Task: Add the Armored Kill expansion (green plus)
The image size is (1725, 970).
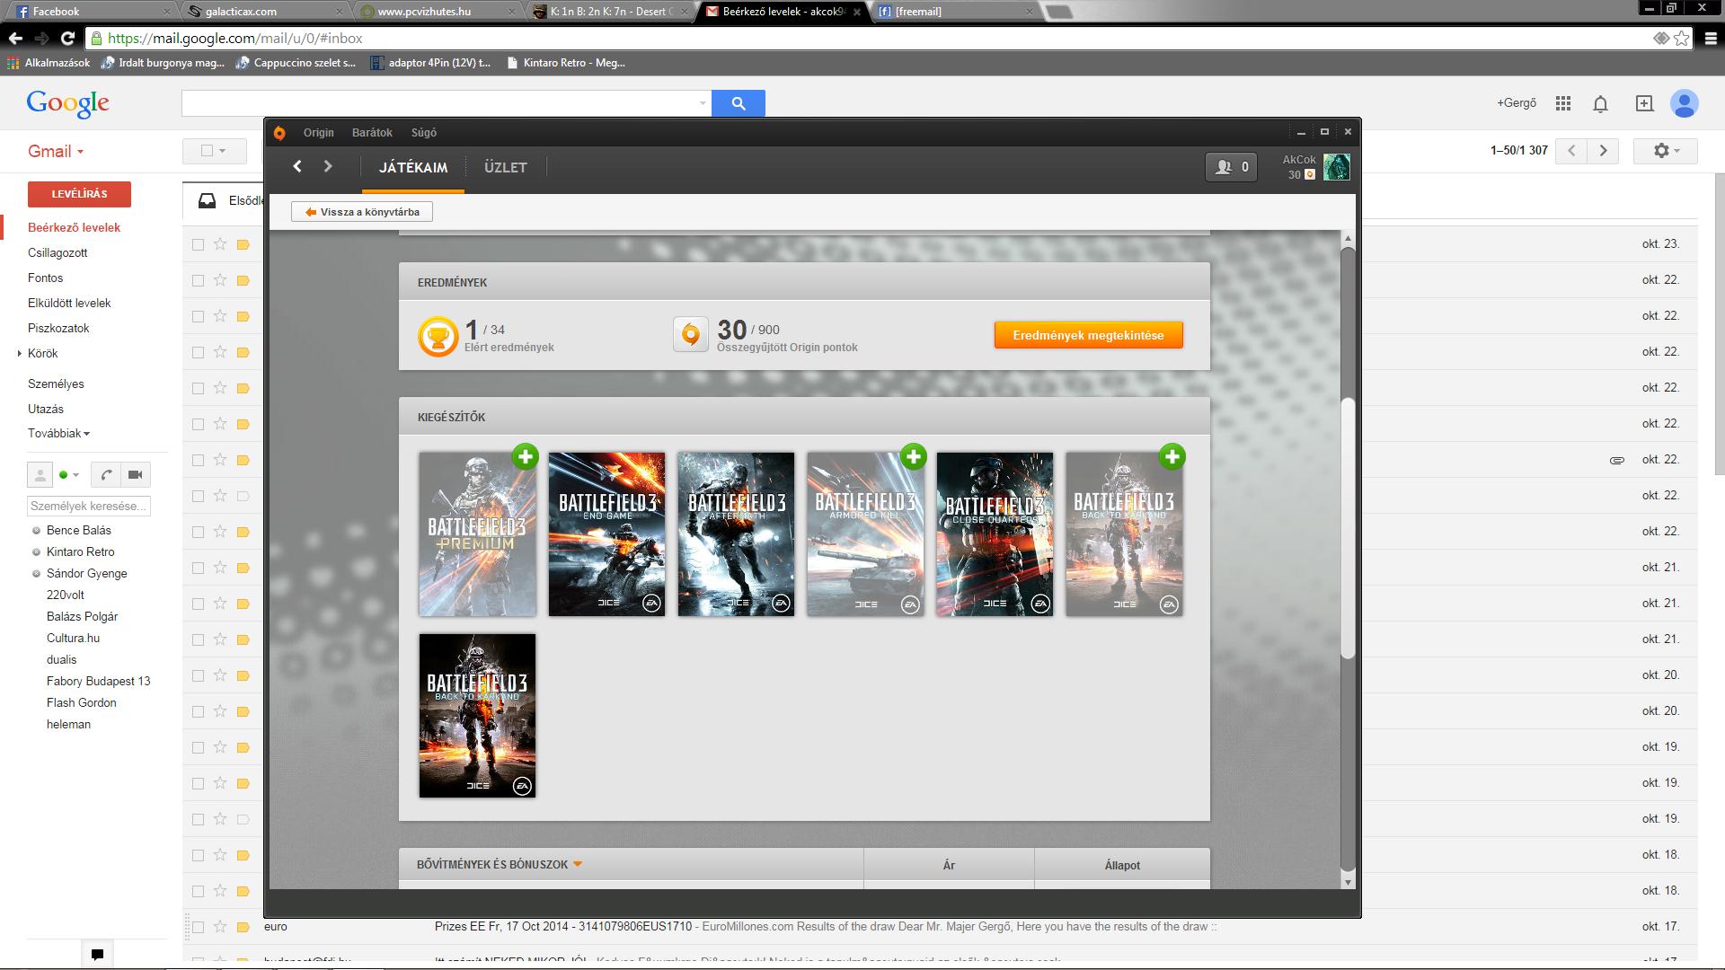Action: coord(914,456)
